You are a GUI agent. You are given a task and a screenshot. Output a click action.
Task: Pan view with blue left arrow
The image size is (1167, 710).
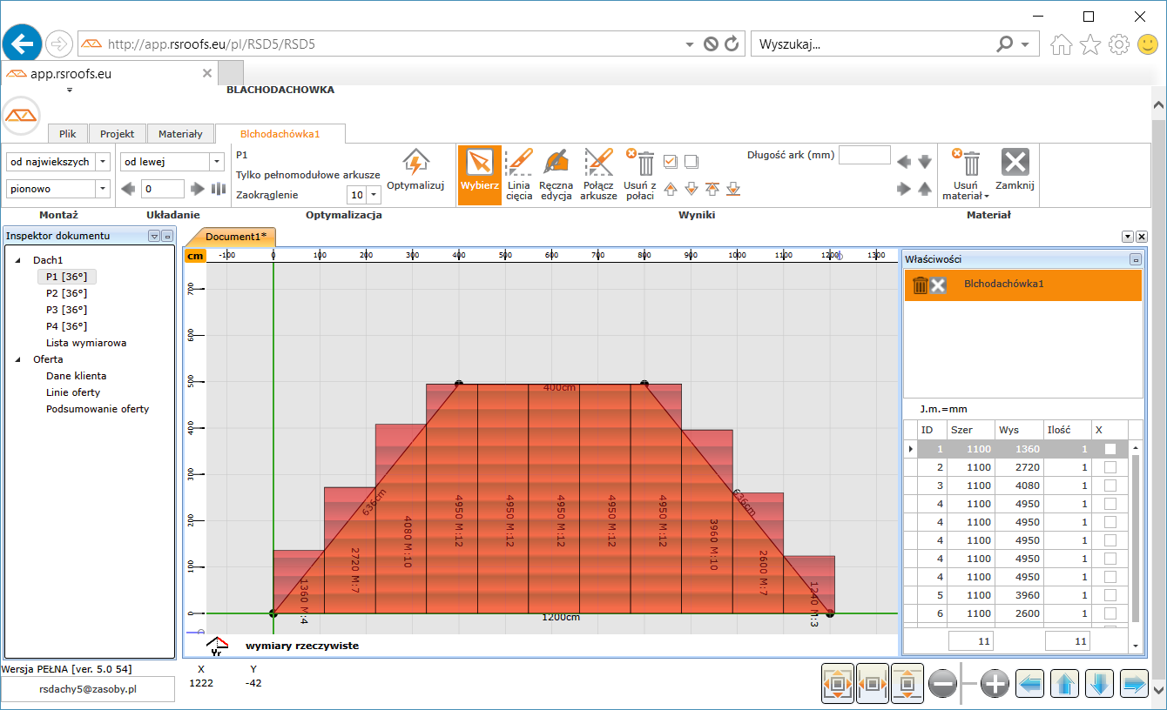coord(1029,684)
